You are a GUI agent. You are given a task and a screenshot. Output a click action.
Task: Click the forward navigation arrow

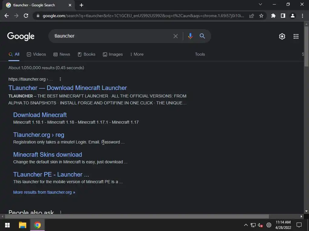coord(16,16)
